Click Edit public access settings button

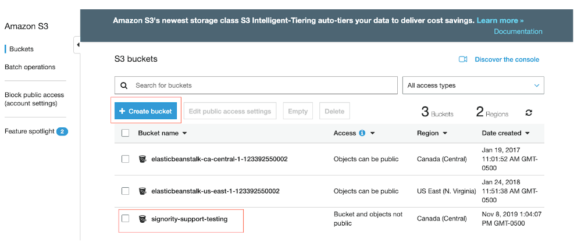point(230,111)
